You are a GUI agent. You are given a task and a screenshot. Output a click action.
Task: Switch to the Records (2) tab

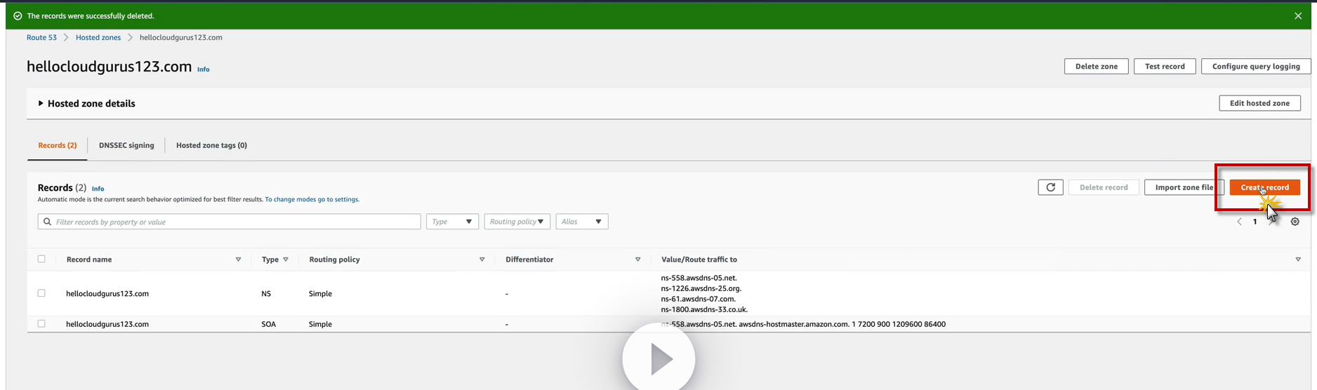(58, 145)
